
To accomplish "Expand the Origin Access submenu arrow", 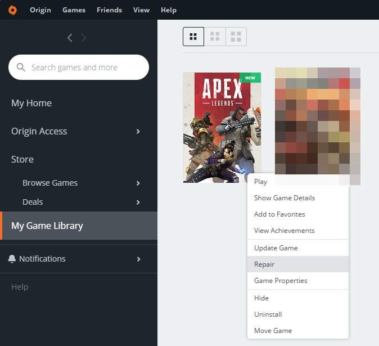I will coord(138,131).
